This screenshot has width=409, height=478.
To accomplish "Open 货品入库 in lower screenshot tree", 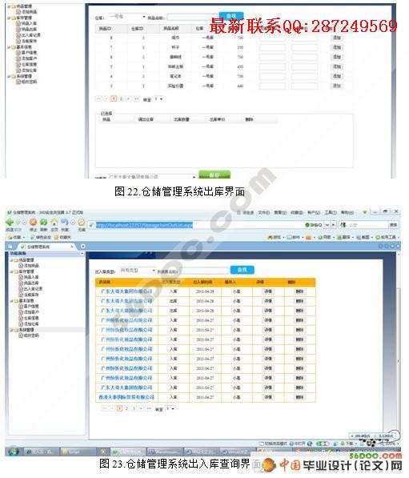I will [x=30, y=277].
